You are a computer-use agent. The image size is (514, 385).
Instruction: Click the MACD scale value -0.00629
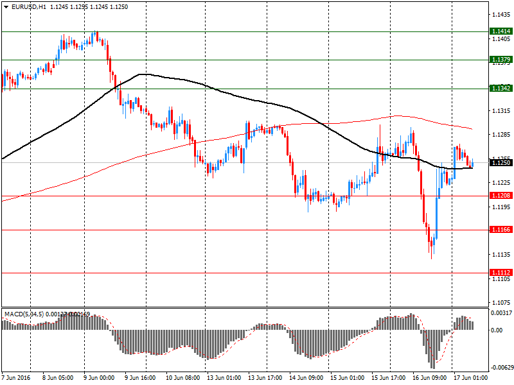[x=502, y=367]
